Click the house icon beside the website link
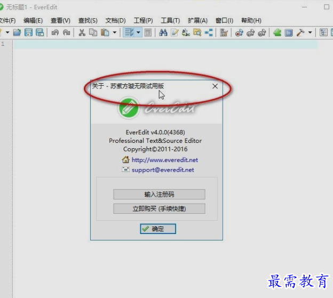This screenshot has height=298, width=333. [x=125, y=159]
